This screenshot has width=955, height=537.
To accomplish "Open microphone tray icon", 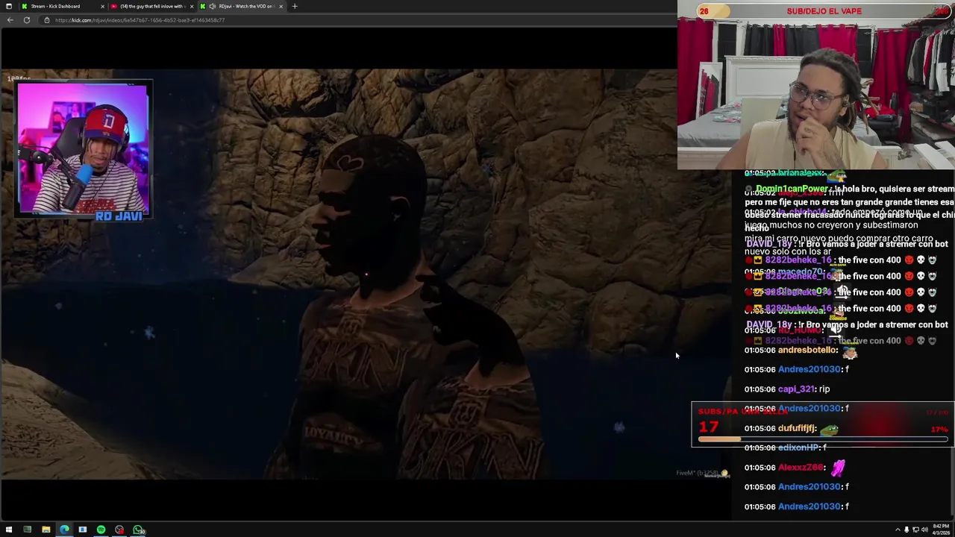I will [x=907, y=530].
